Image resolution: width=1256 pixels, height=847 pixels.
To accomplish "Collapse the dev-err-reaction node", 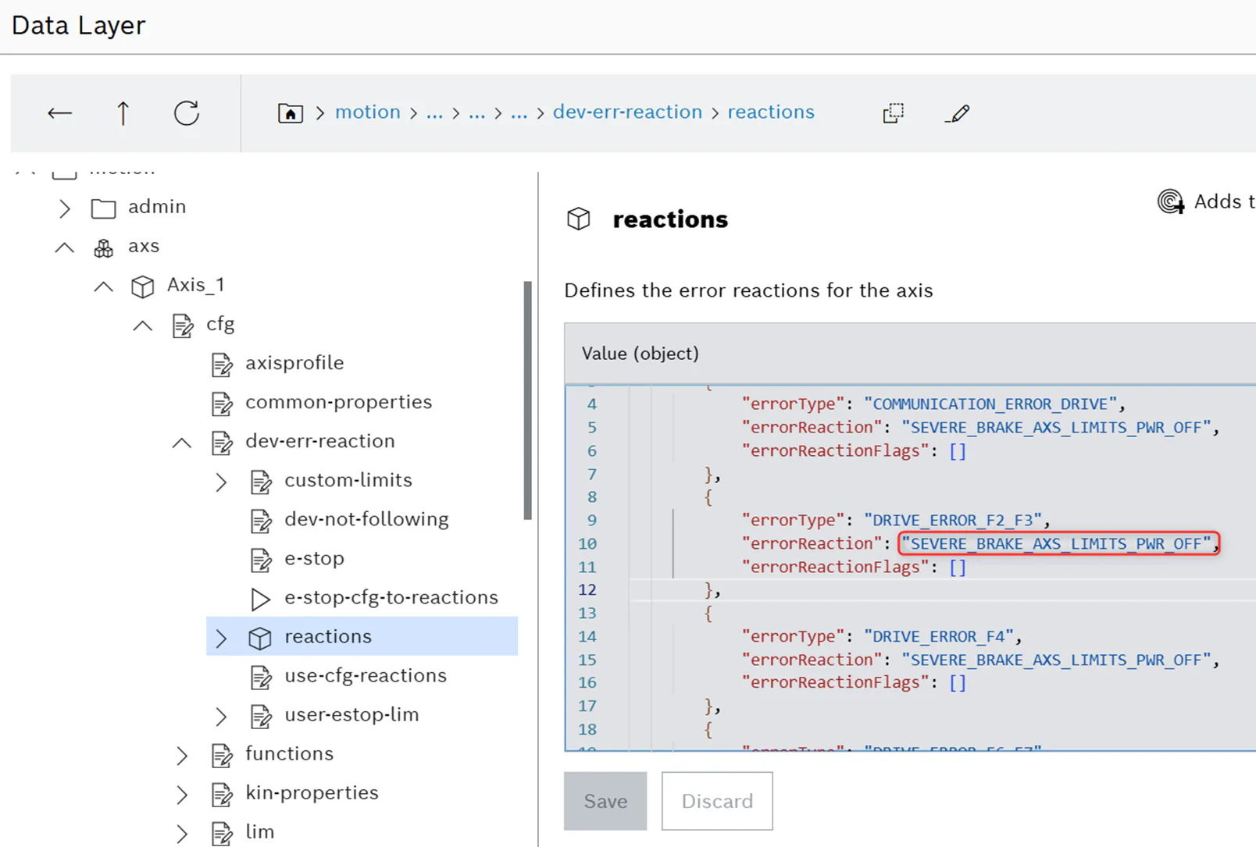I will click(x=181, y=443).
